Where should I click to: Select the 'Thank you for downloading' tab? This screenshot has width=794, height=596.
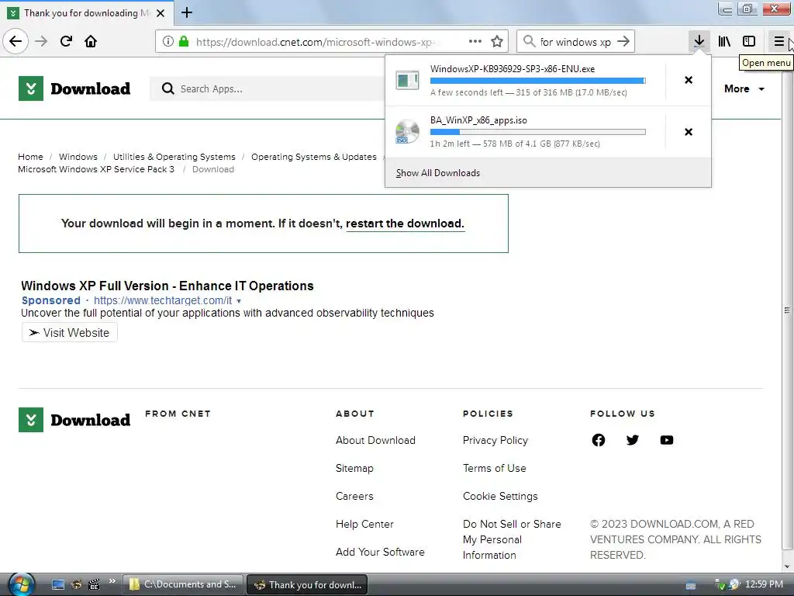(x=87, y=13)
